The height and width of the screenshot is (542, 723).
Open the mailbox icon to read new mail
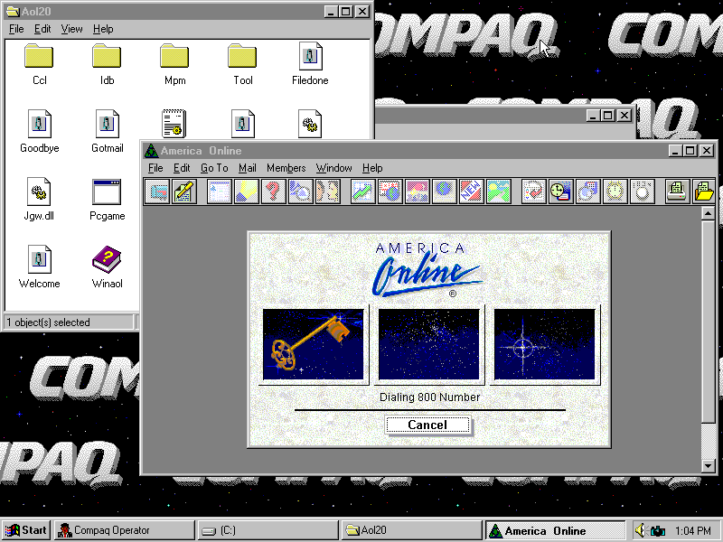tap(157, 192)
